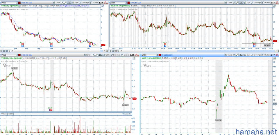Image resolution: width=279 pixels, height=135 pixels.
Task: Open Style menu in the daily chart panel
Action: pyautogui.click(x=75, y=3)
